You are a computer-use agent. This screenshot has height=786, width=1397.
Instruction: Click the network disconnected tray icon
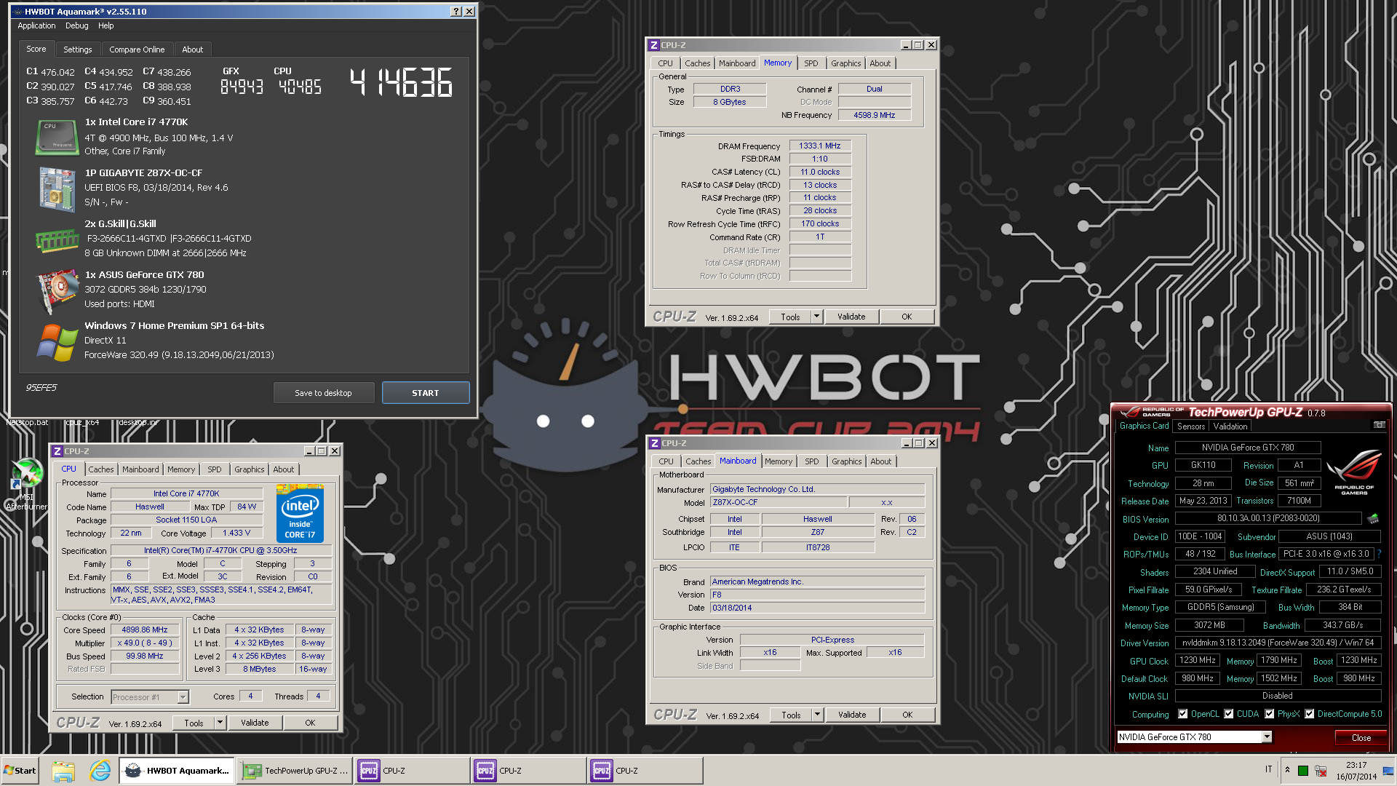pyautogui.click(x=1320, y=771)
